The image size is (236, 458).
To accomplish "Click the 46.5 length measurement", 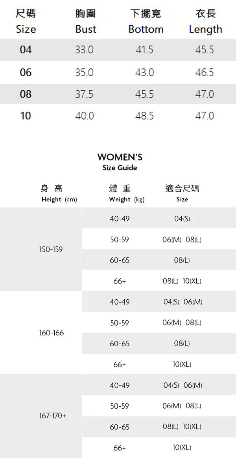I will click(205, 73).
